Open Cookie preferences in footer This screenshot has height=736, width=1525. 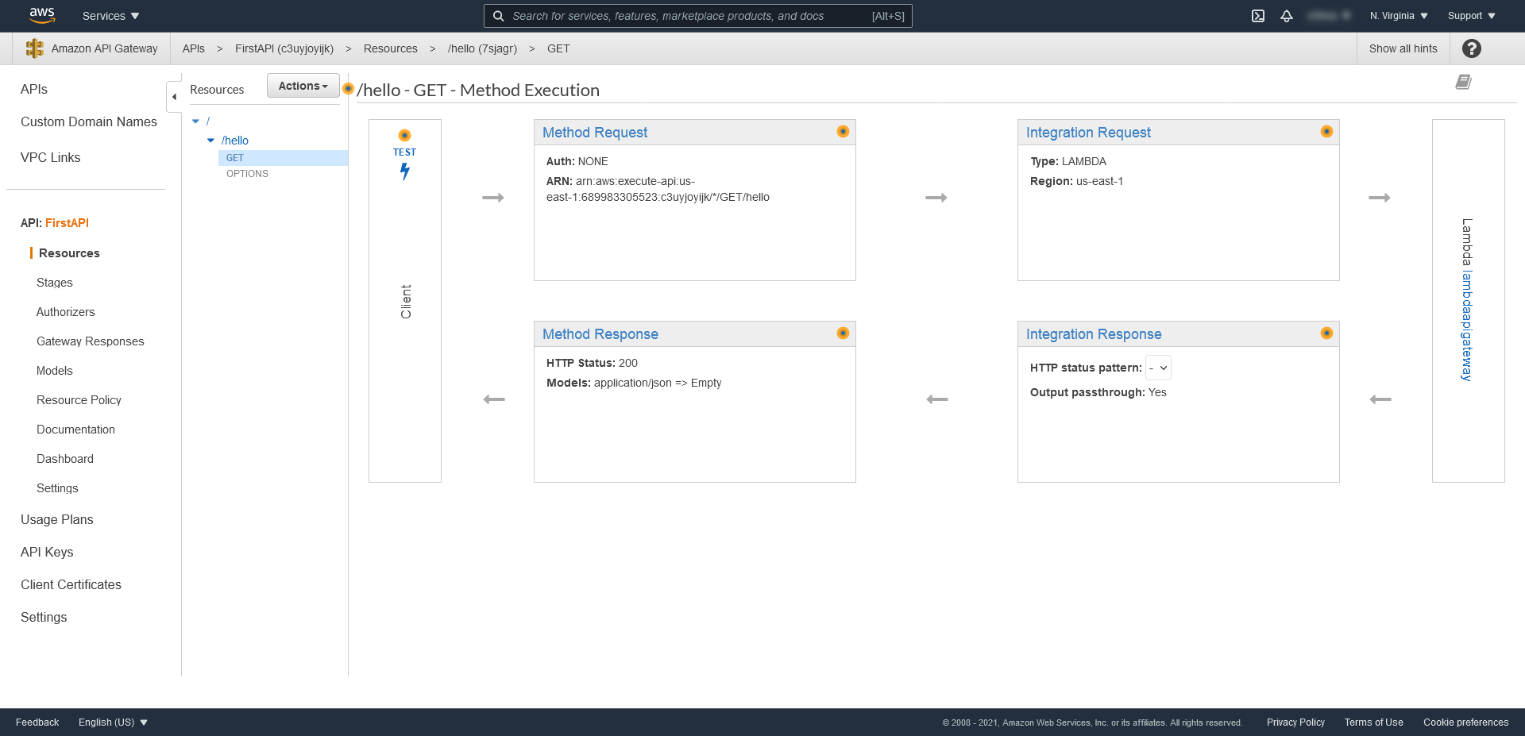pos(1466,723)
